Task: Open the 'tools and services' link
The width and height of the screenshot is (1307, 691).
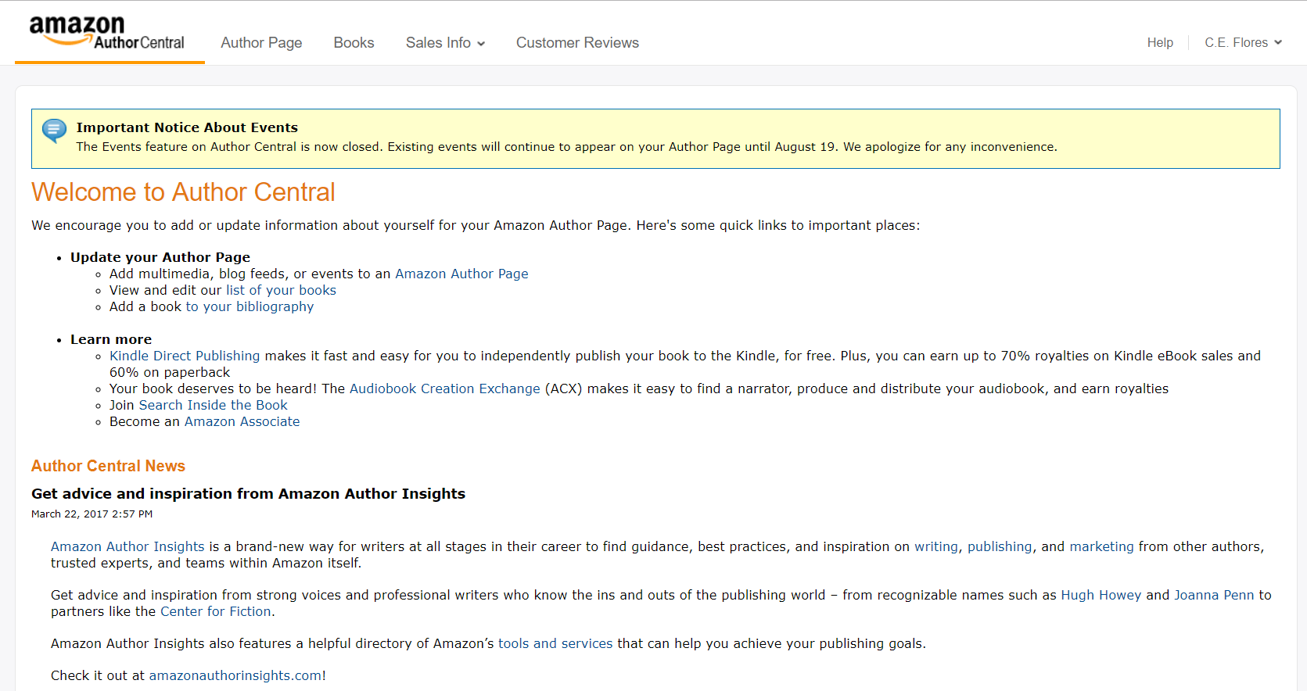Action: click(x=555, y=643)
